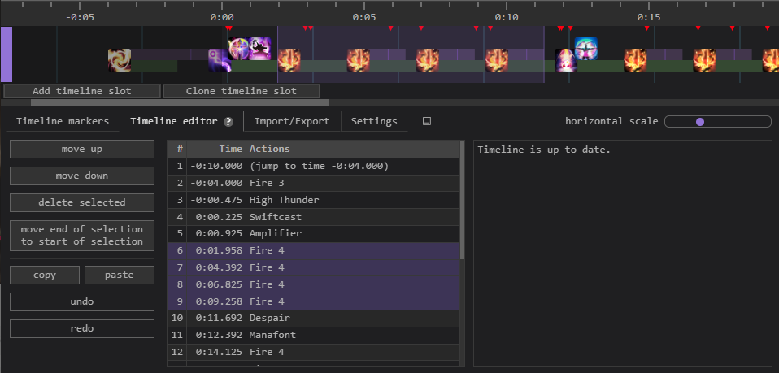Collapse the panel using the small minimize icon
The image size is (779, 373).
coord(427,122)
